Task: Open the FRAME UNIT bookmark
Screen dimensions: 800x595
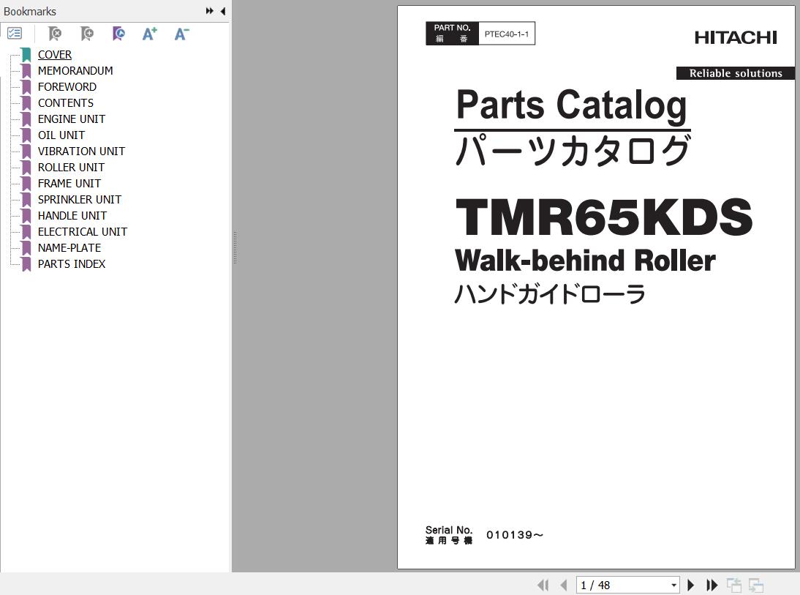Action: tap(69, 184)
